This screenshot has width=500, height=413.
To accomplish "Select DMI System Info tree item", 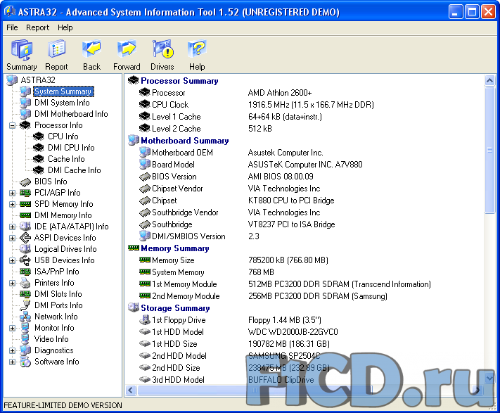I will pyautogui.click(x=62, y=103).
